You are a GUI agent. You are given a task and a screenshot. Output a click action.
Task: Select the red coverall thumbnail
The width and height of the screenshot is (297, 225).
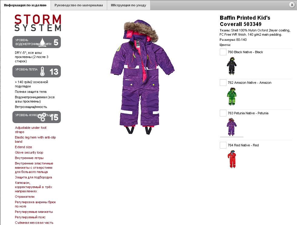pyautogui.click(x=232, y=159)
